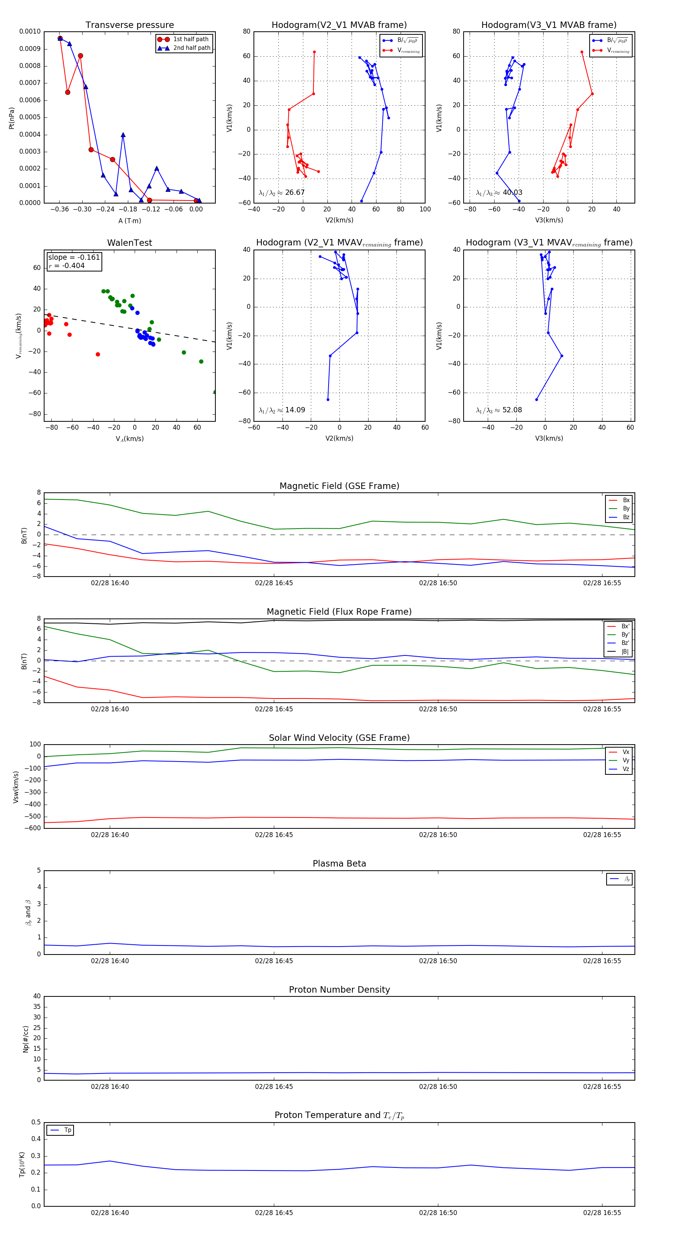Click the 'Proton Temperature and Te/Tp' title
The height and width of the screenshot is (1246, 679).
[339, 1115]
